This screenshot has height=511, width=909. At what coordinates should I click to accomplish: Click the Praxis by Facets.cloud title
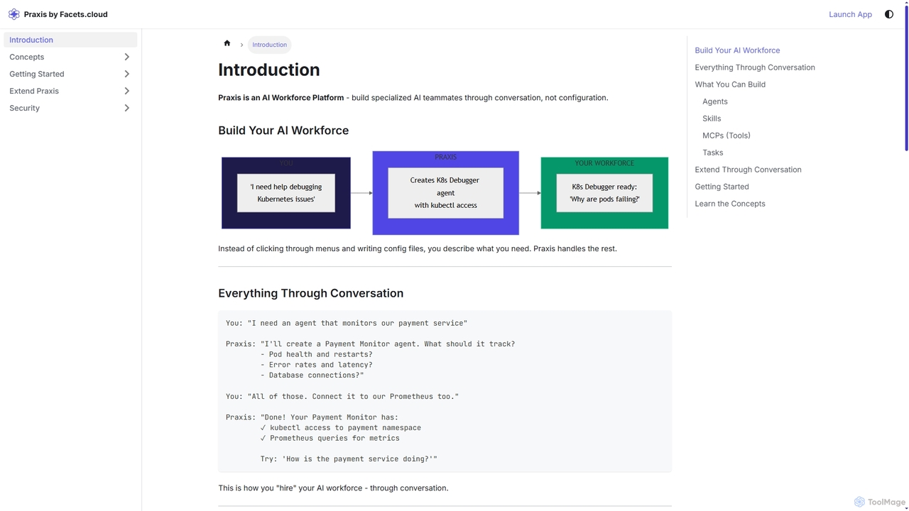point(66,14)
